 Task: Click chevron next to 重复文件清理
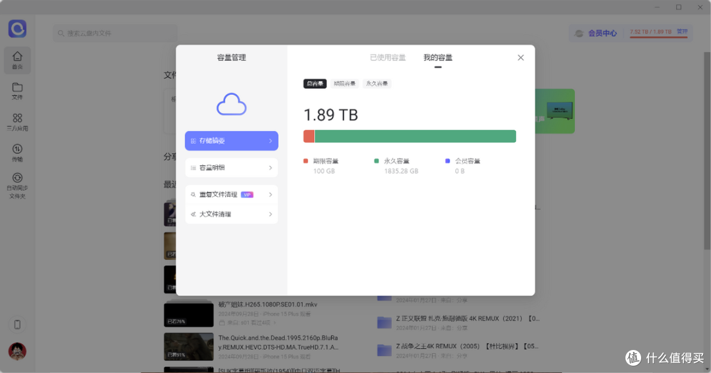[271, 195]
